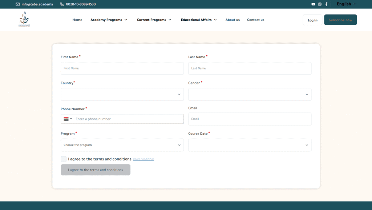
Task: Click the Log in button
Action: point(312,20)
